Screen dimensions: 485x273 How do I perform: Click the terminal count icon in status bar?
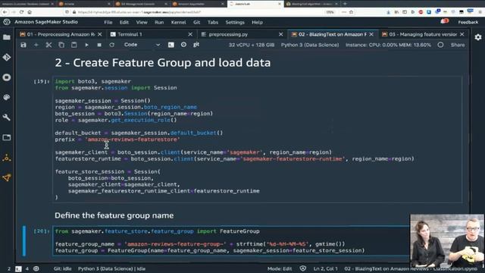(18, 268)
